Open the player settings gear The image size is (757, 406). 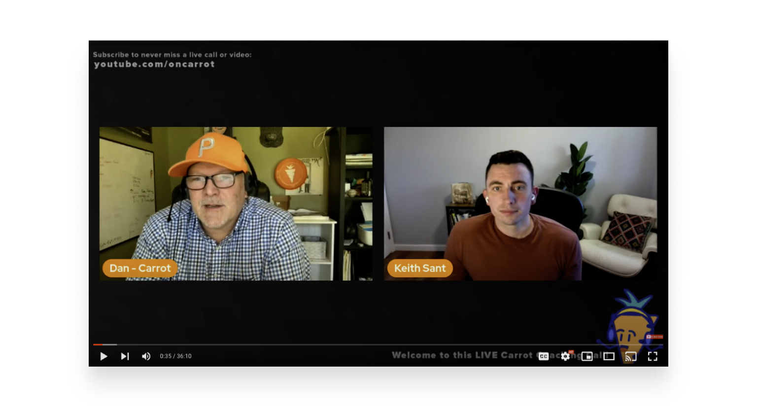(x=565, y=356)
